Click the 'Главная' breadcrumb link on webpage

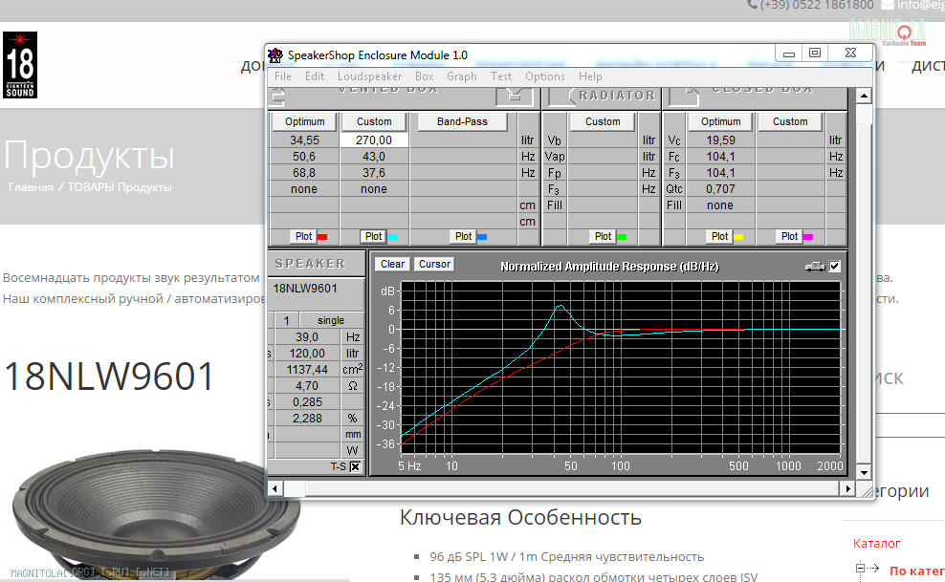pos(31,187)
